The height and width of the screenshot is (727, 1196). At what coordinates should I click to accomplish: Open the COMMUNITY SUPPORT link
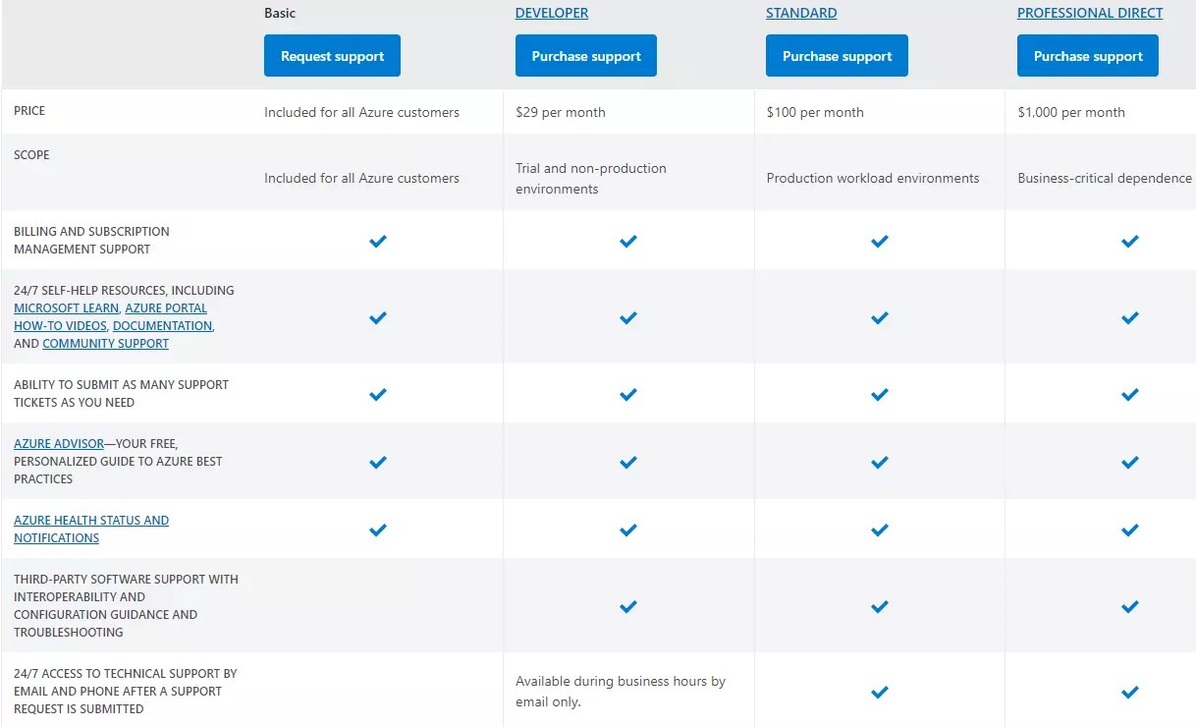(x=105, y=343)
